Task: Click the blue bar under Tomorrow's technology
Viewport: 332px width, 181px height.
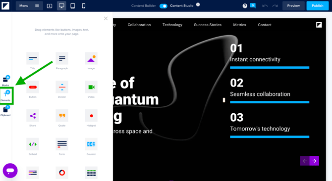Action: point(270,137)
